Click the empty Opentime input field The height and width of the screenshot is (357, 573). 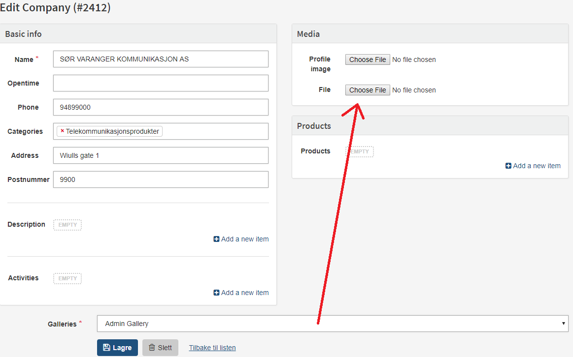tap(161, 83)
